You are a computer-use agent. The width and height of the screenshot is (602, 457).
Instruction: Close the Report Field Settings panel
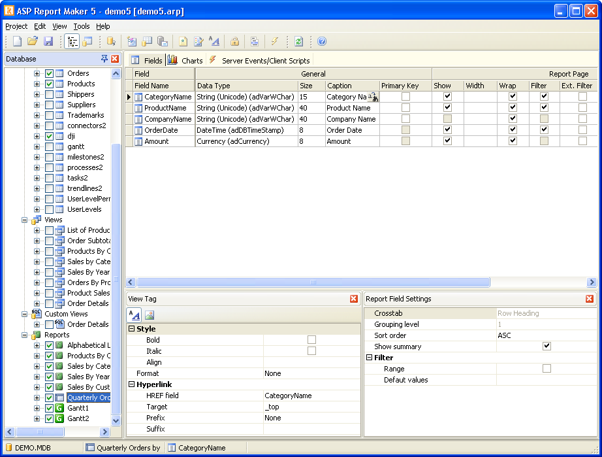pos(590,299)
